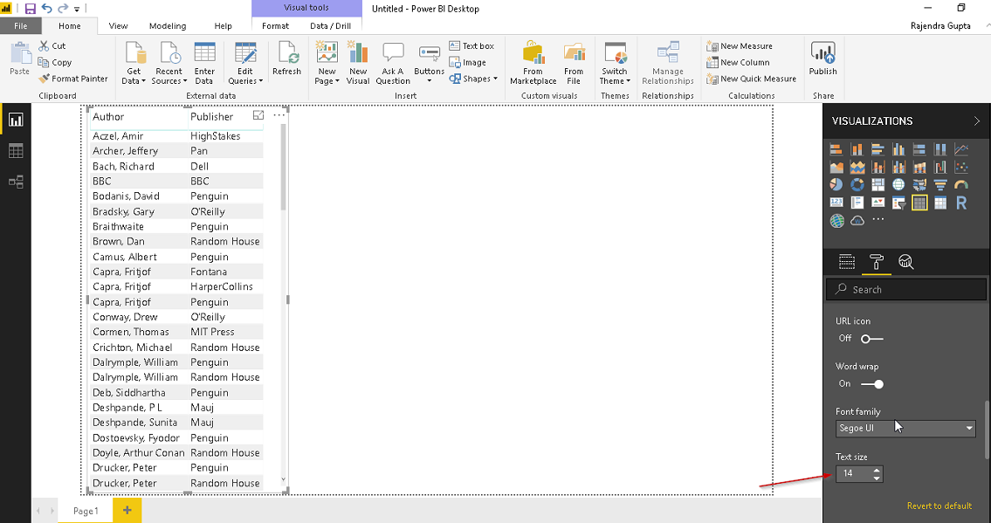Select the Donut chart visual

pyautogui.click(x=857, y=185)
